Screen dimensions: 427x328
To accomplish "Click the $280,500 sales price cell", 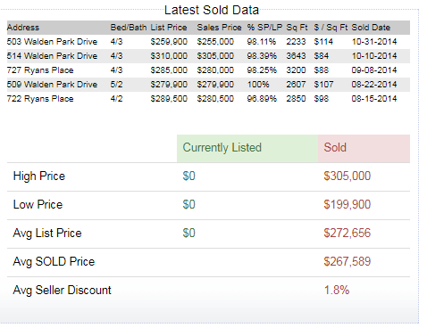I will point(215,99).
